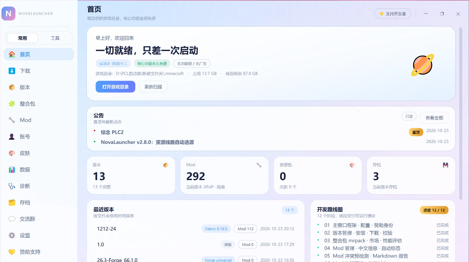This screenshot has height=262, width=469.
Task: Click the 无功能锁 / 无广告 tag
Action: (x=192, y=63)
